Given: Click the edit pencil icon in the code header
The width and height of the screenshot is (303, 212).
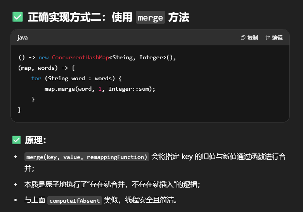Looking at the screenshot, I should pos(268,38).
